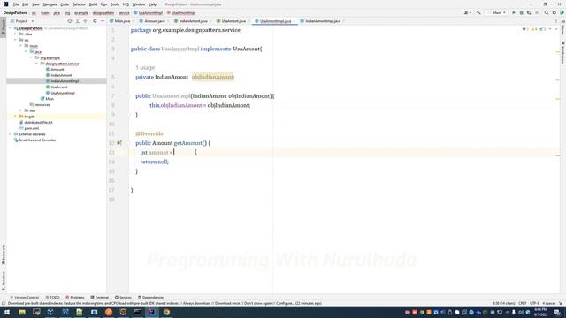This screenshot has height=318, width=566.
Task: Open File Explorer from the taskbar
Action: [22, 312]
